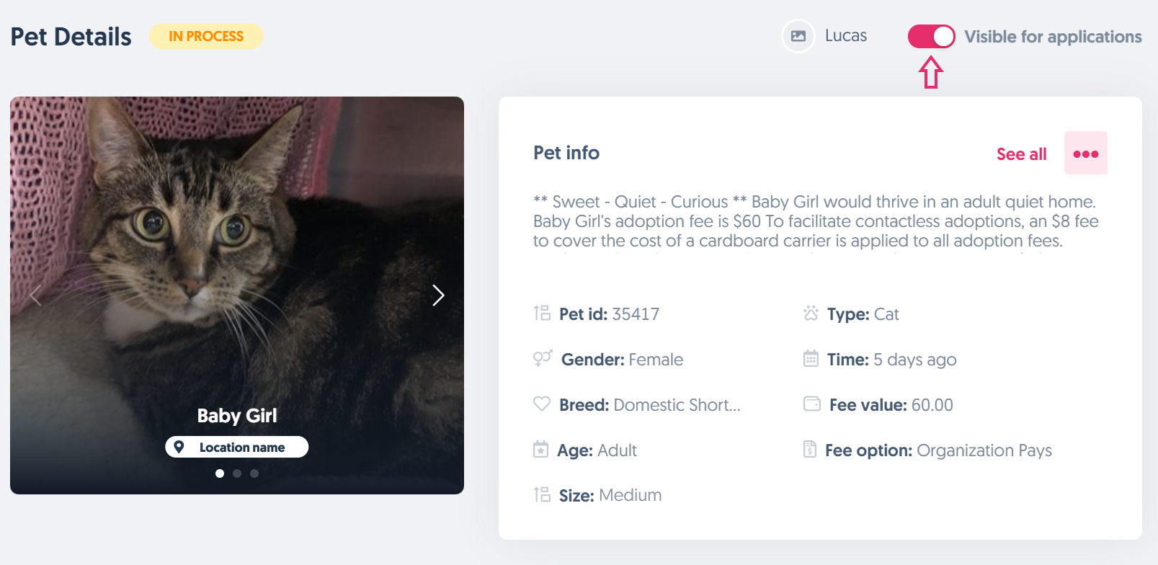Click the wallet icon beside Fee value

pyautogui.click(x=812, y=404)
